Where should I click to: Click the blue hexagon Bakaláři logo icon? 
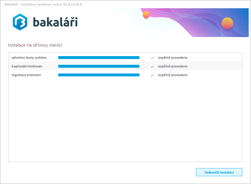coord(20,22)
